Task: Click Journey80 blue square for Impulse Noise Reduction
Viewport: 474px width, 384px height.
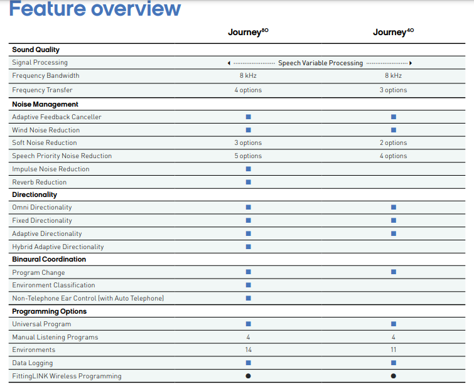Action: [x=248, y=169]
